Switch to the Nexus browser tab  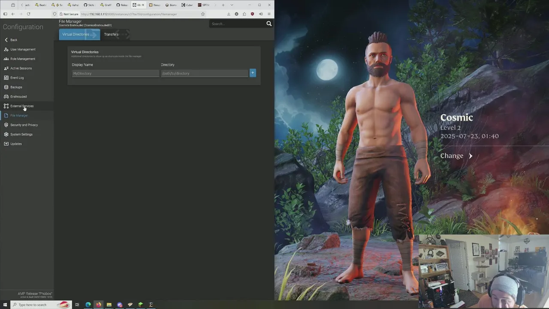155,5
